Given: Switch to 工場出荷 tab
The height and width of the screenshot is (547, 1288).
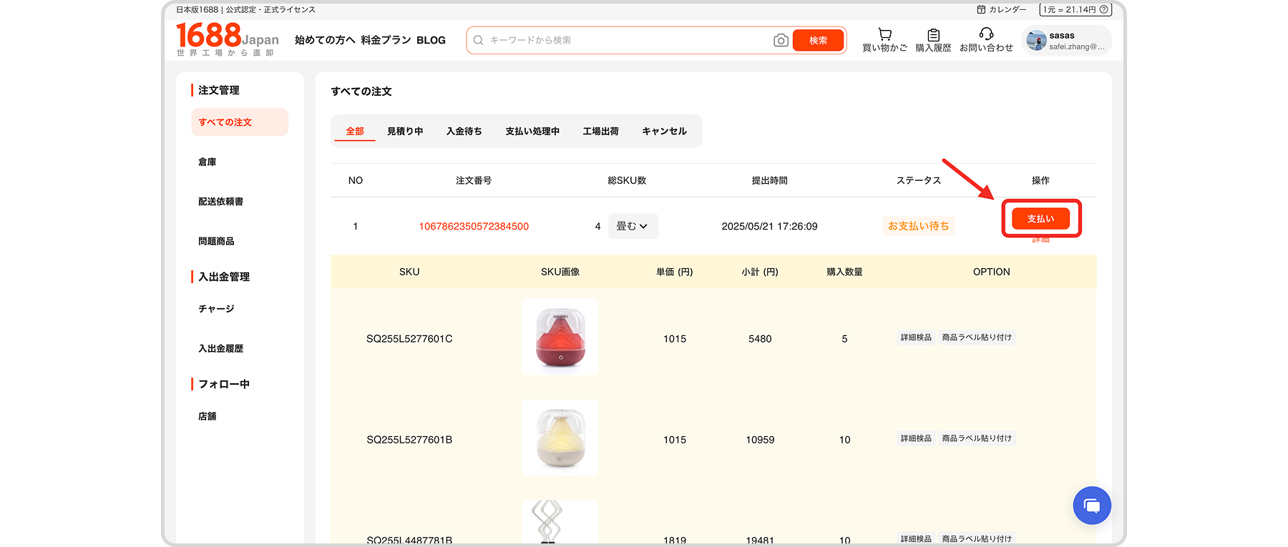Looking at the screenshot, I should coord(600,132).
